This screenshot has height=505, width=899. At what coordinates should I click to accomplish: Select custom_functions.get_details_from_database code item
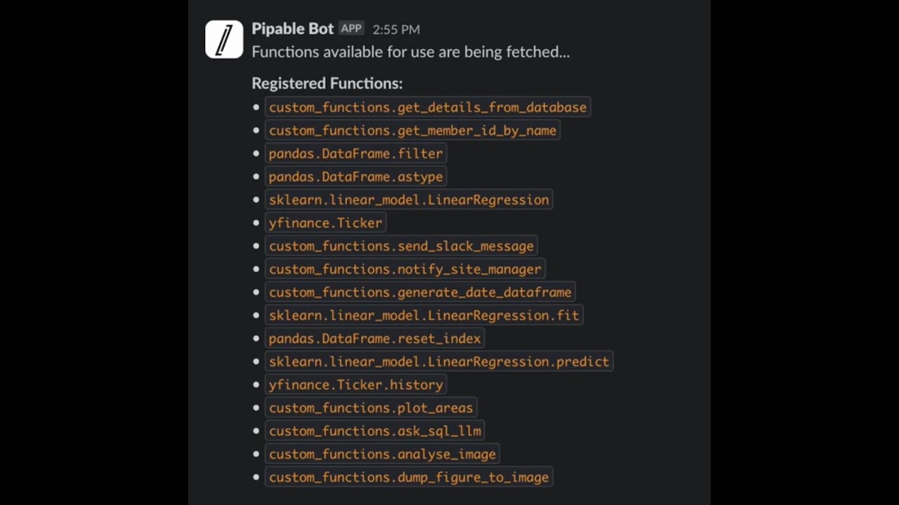pyautogui.click(x=427, y=107)
